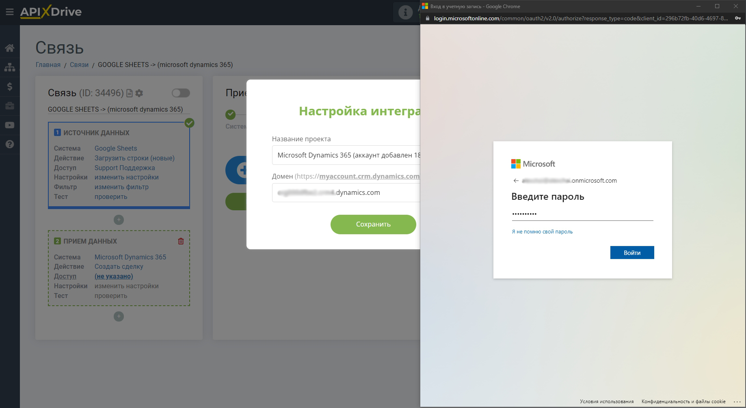Click Я не помню свой пароль link
Viewport: 746px width, 408px height.
coord(542,232)
